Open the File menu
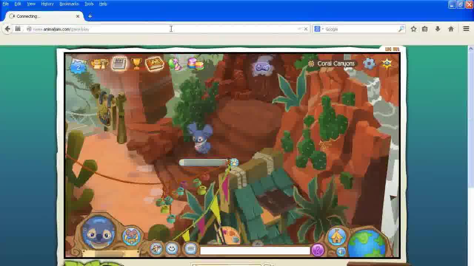The height and width of the screenshot is (266, 474). pyautogui.click(x=6, y=4)
